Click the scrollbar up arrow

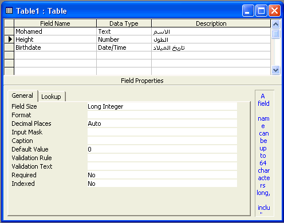[275, 24]
